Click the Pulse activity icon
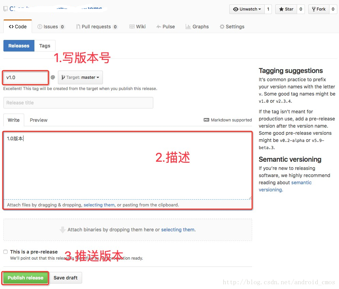The image size is (339, 289). (x=159, y=27)
